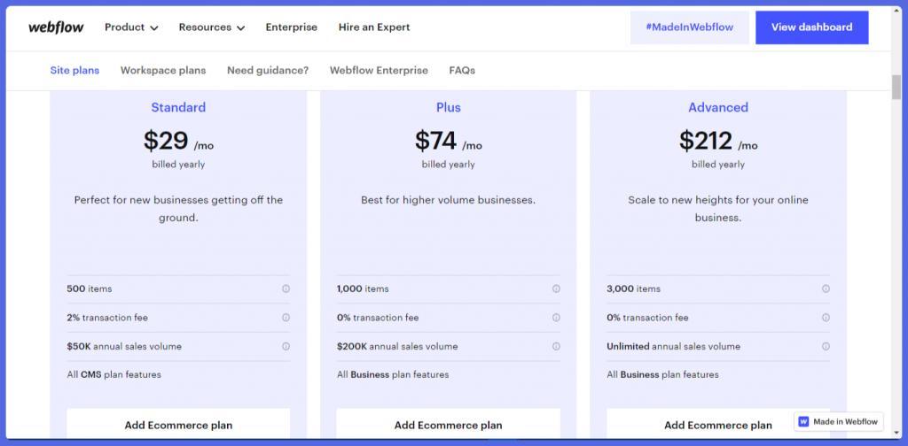
Task: Click 'Unlimited annual sales volume' text
Action: (674, 347)
